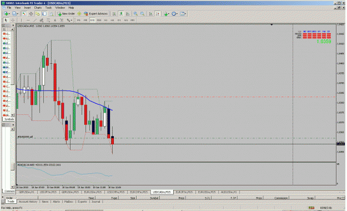
Task: Close the Market Watch panel
Action: click(x=13, y=26)
